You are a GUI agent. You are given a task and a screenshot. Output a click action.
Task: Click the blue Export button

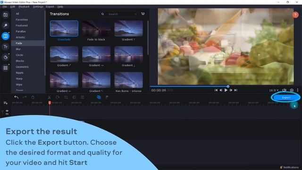click(x=286, y=97)
